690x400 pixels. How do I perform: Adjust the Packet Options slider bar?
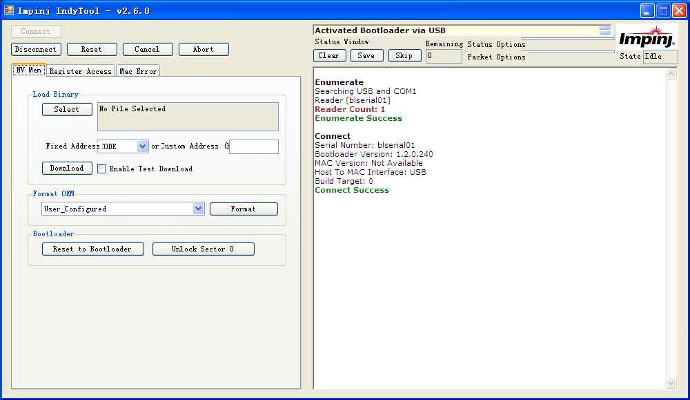[x=568, y=52]
